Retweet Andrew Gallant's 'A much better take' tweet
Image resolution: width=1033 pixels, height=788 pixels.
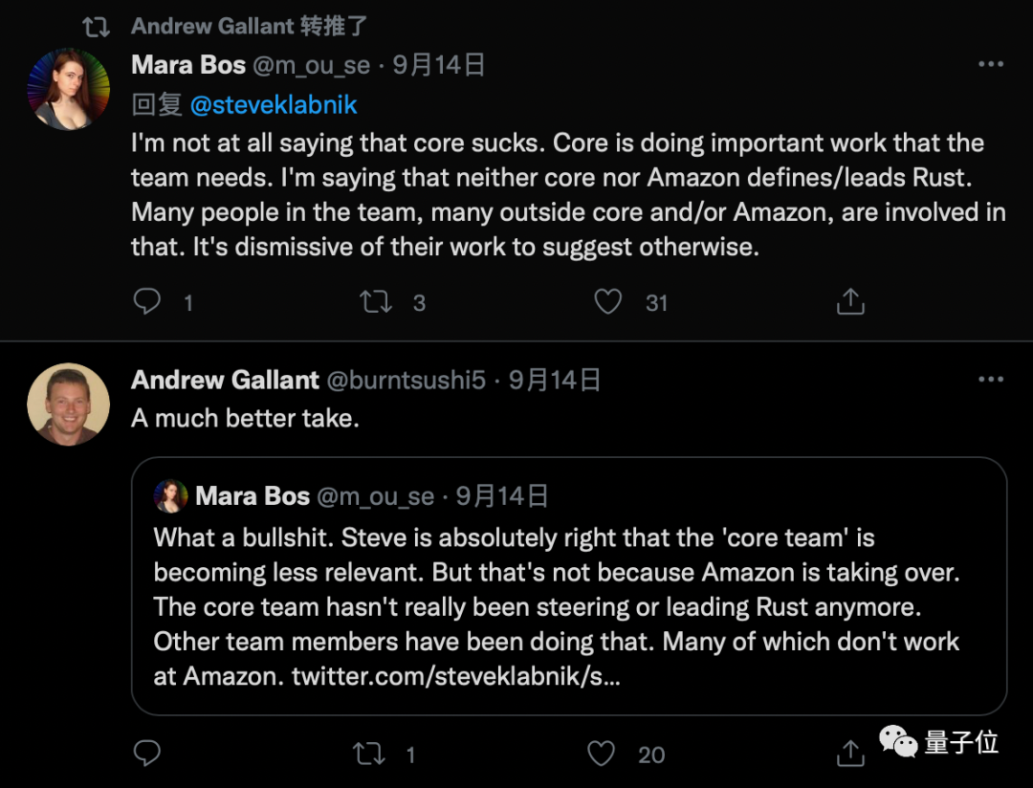click(x=369, y=754)
